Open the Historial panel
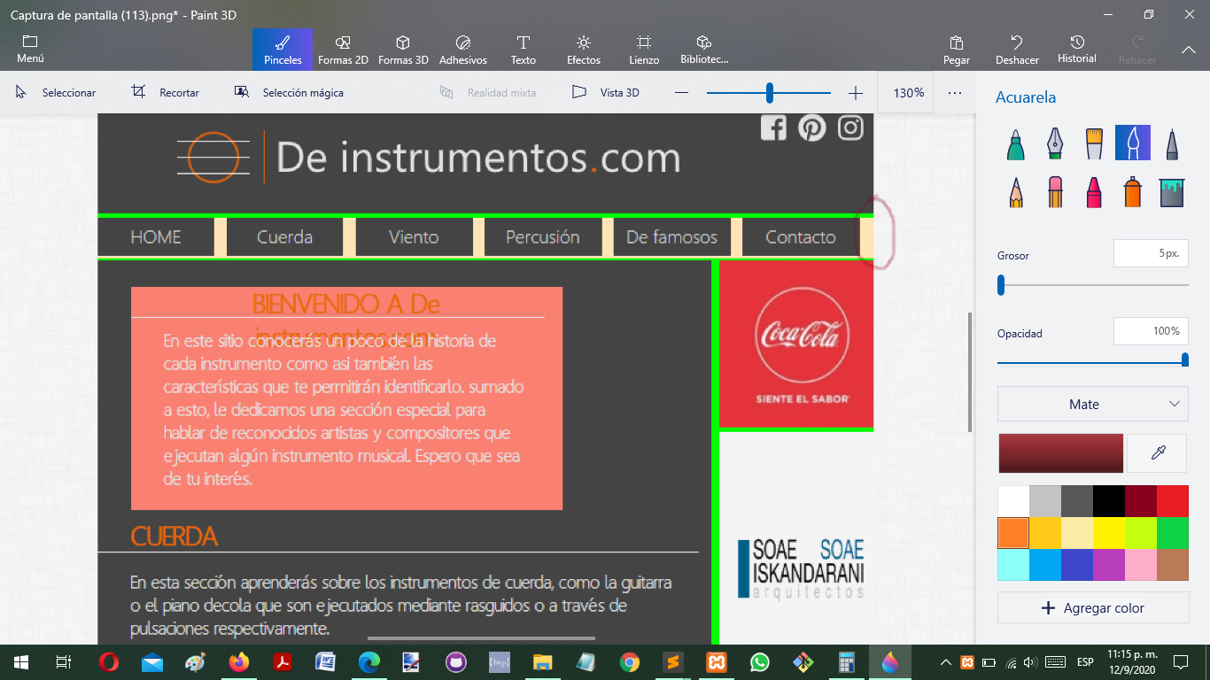Image resolution: width=1210 pixels, height=680 pixels. [x=1077, y=50]
